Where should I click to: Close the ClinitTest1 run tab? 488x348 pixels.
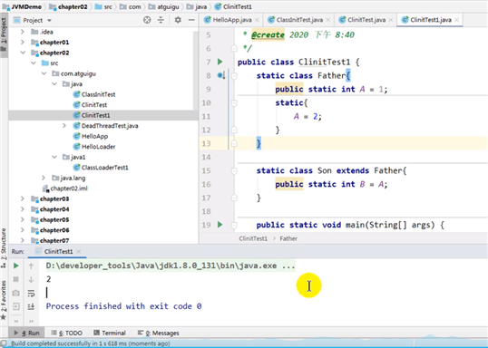78,251
